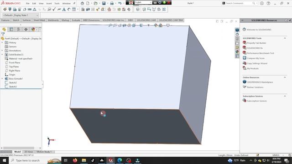
Task: Click the letter A annotation tool icon
Action: click(x=64, y=9)
